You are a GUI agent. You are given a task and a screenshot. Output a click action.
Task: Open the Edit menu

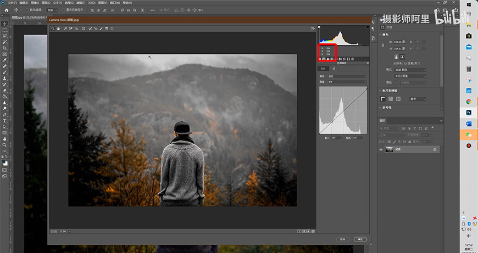[x=24, y=2]
